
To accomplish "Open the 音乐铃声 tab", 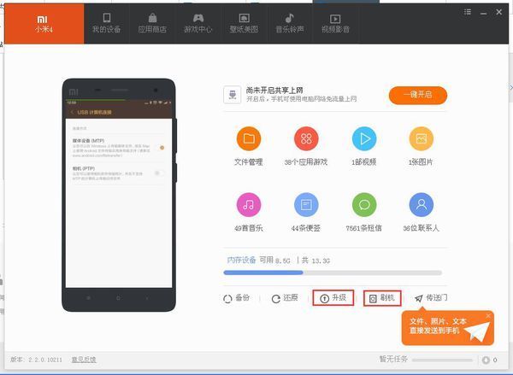I will coord(290,24).
